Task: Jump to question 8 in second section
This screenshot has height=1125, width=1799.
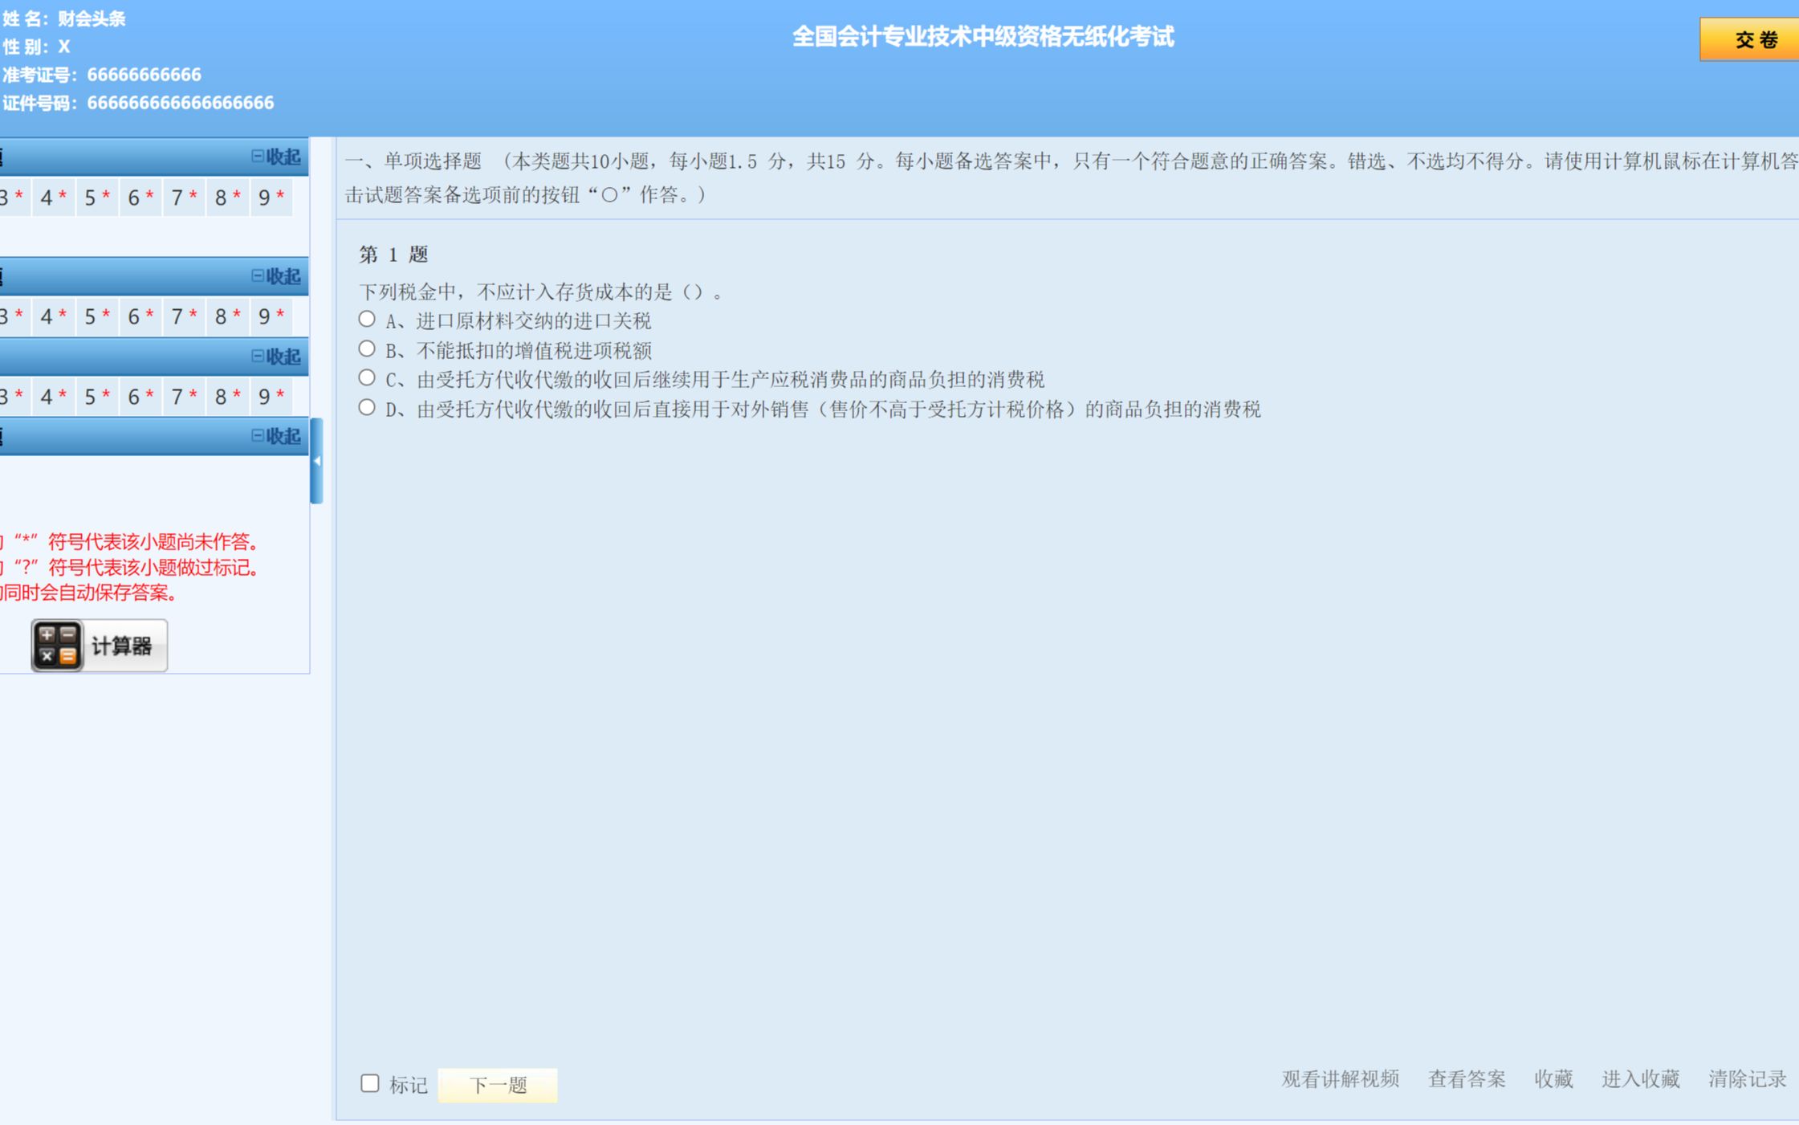Action: pyautogui.click(x=227, y=317)
